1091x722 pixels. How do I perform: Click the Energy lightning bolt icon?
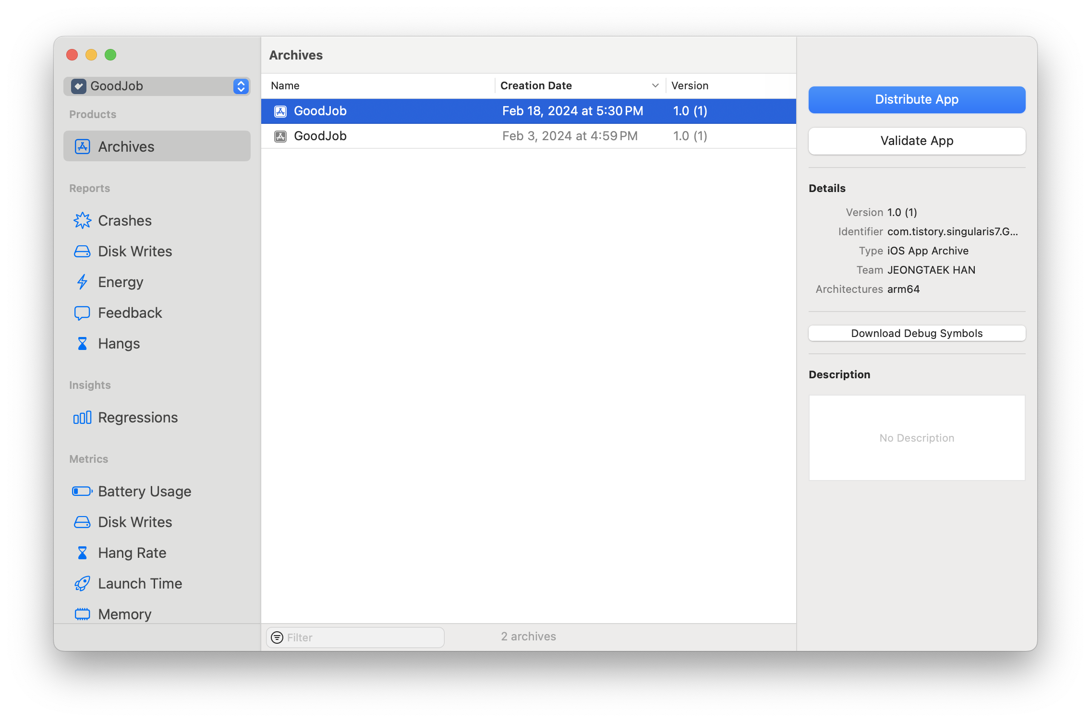click(x=82, y=282)
